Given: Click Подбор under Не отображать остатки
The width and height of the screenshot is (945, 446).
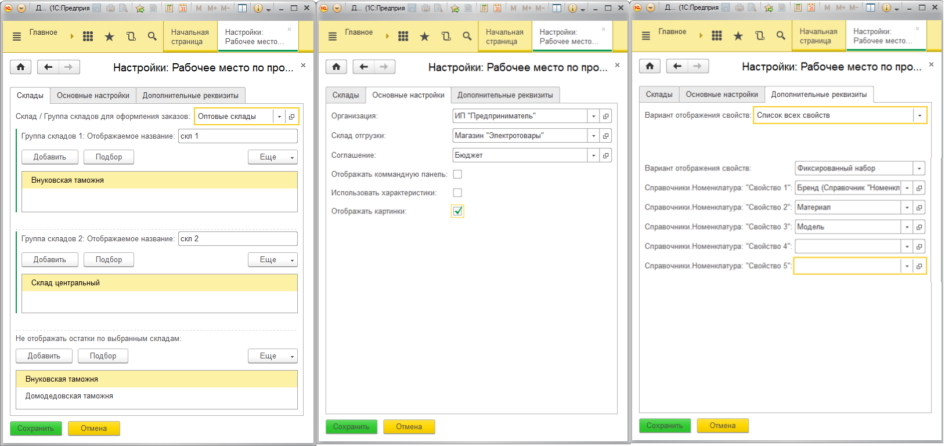Looking at the screenshot, I should [103, 356].
